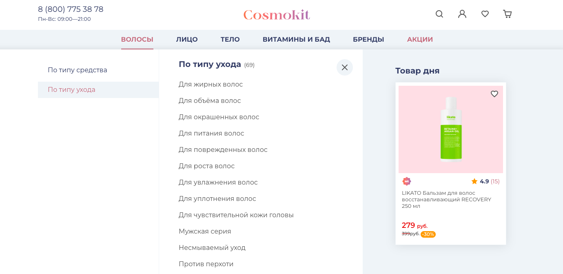Click the LIKATO balm product image

[x=451, y=129]
